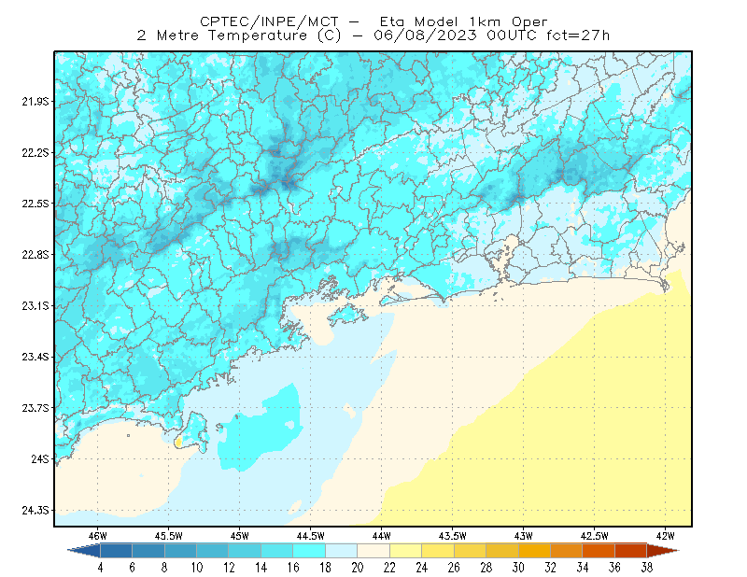
Task: Click the dark blue 4-6 color swatch
Action: [116, 551]
